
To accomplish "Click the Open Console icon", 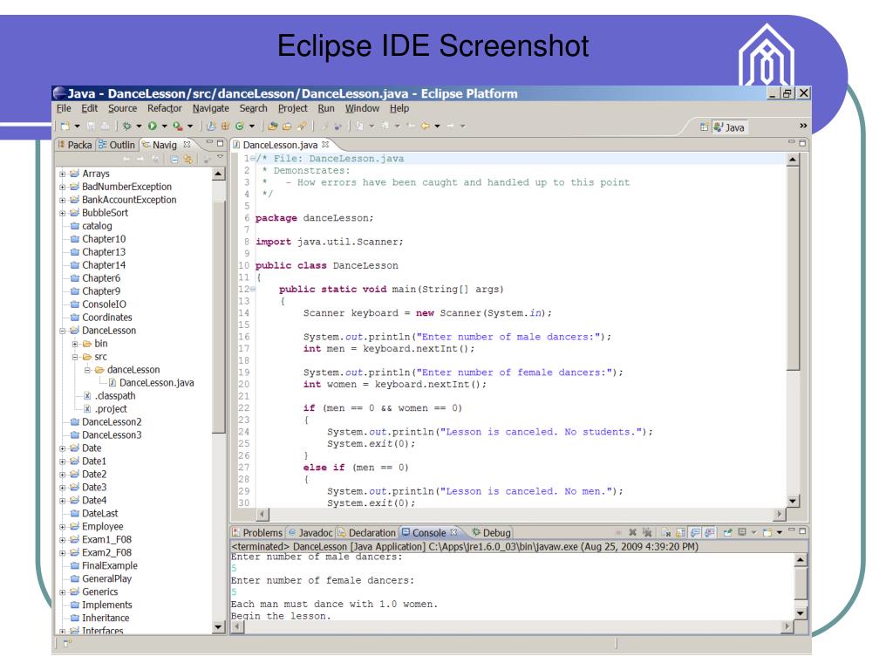I will tap(767, 533).
